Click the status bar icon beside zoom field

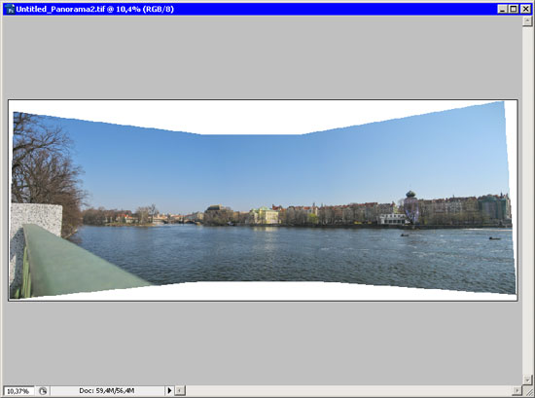pos(43,391)
